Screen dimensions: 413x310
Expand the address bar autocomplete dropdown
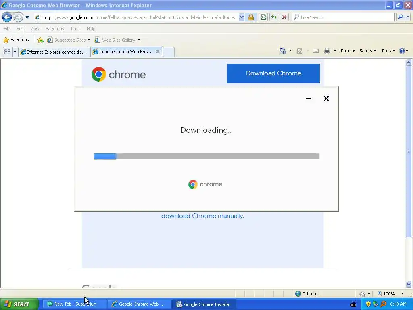click(242, 17)
